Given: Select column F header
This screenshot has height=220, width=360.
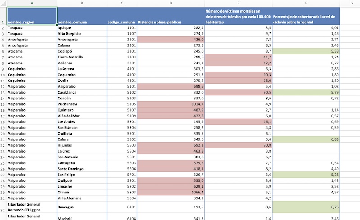Looking at the screenshot, I should [x=306, y=3].
